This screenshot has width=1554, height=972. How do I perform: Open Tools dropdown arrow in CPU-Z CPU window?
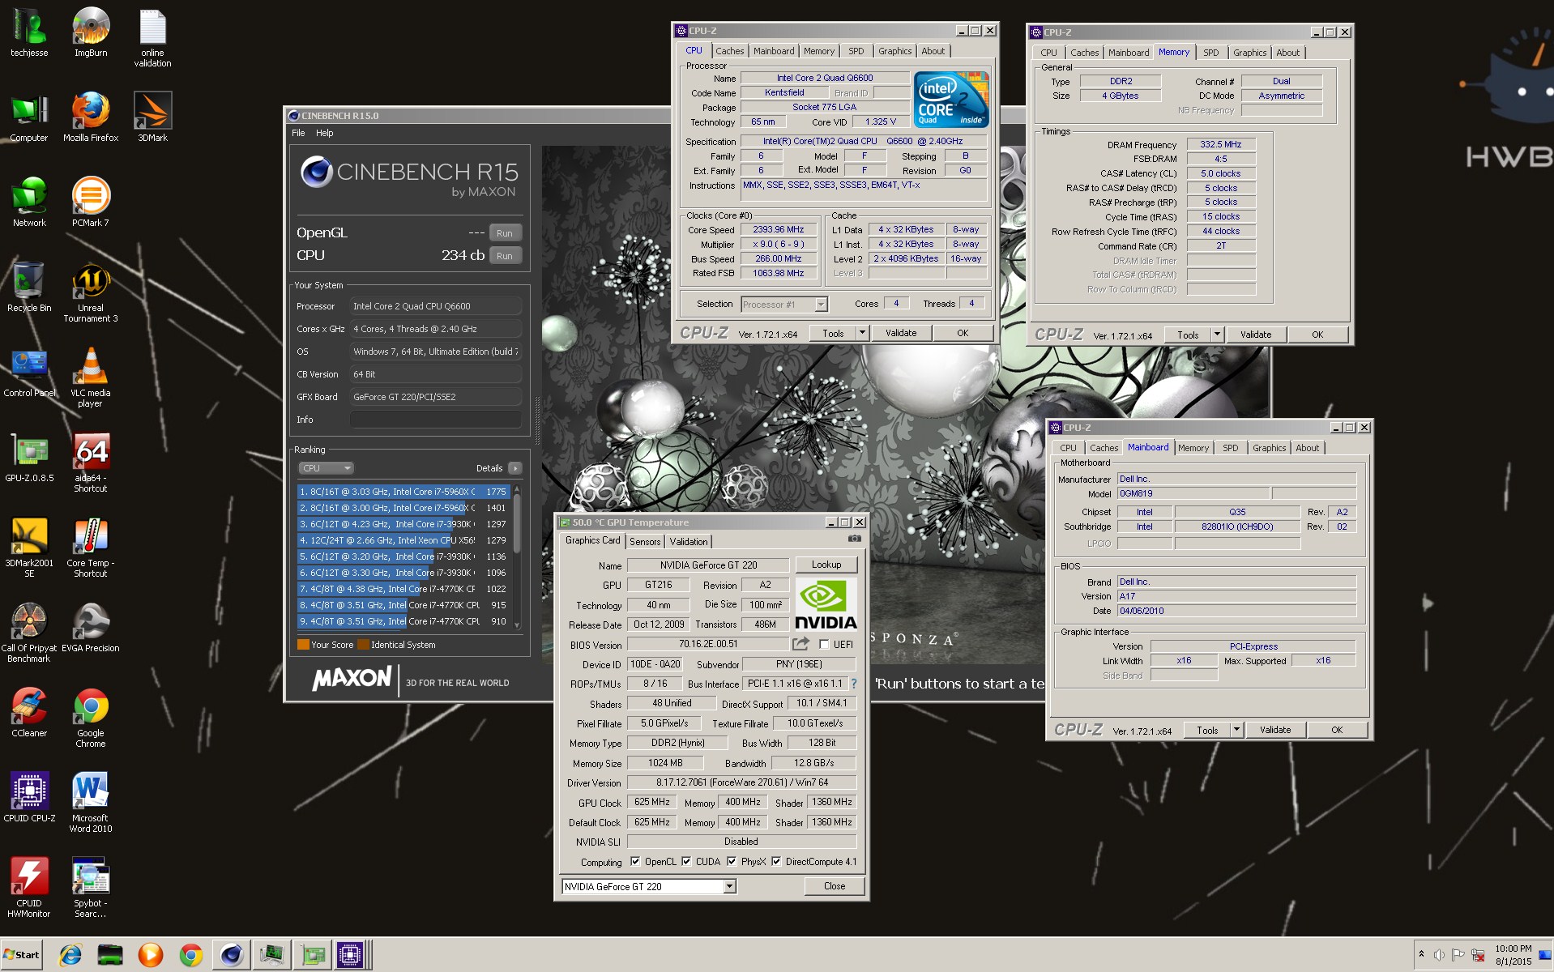coord(862,333)
